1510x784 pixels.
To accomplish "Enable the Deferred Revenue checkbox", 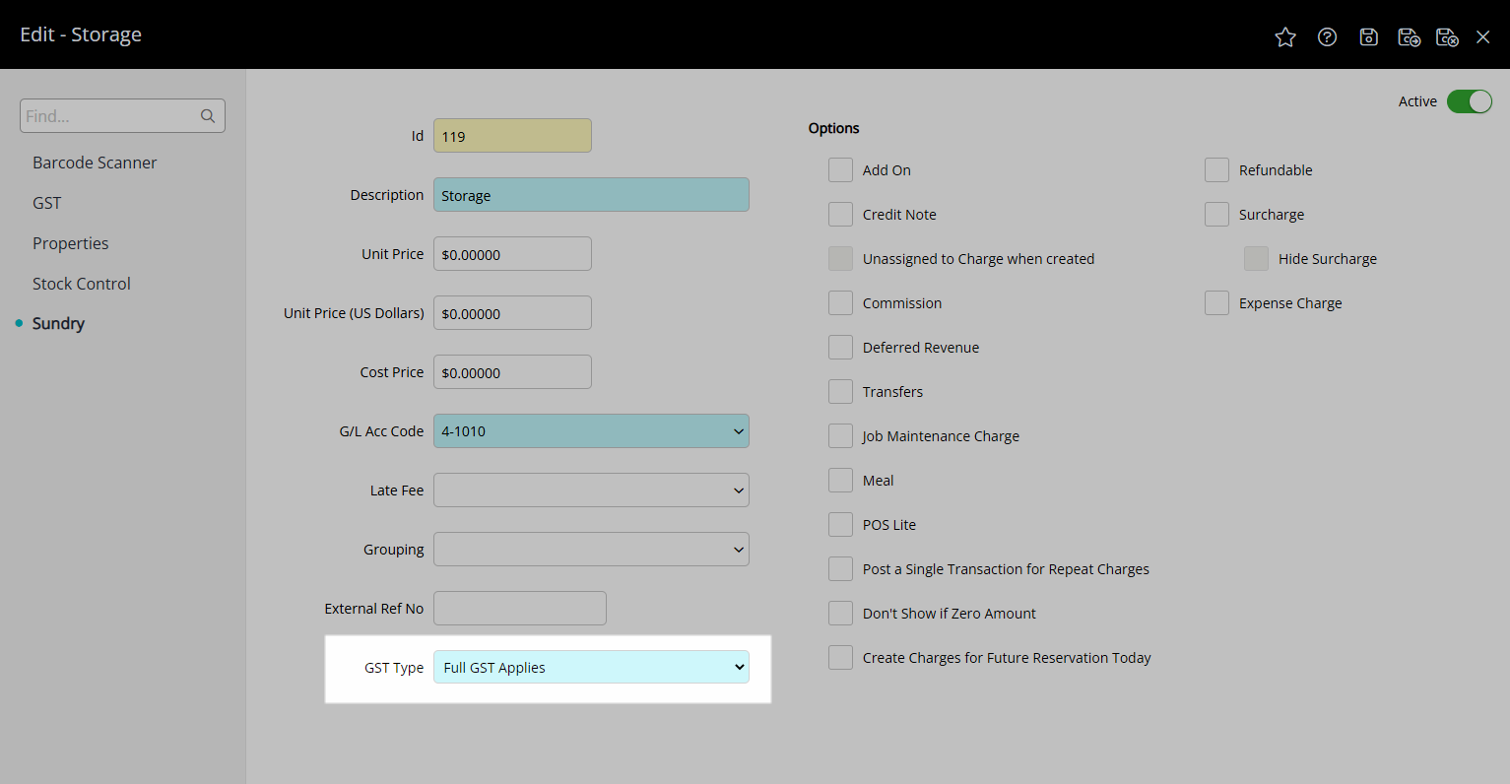I will (x=840, y=348).
